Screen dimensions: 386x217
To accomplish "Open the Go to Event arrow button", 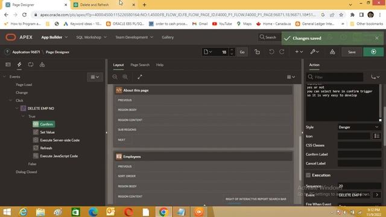I will point(377,195).
